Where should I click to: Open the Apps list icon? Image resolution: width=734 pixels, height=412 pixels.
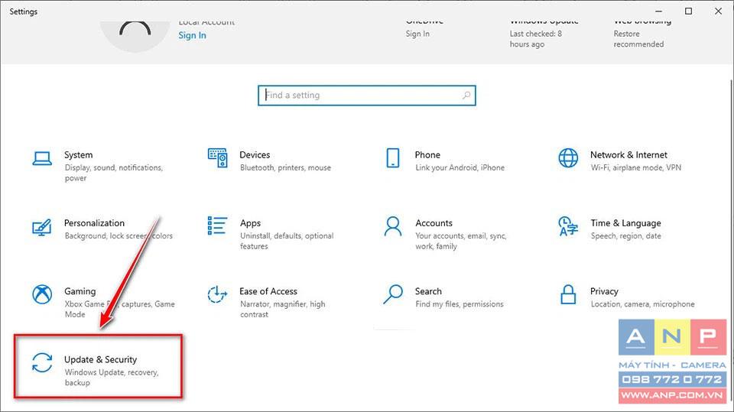(x=217, y=225)
